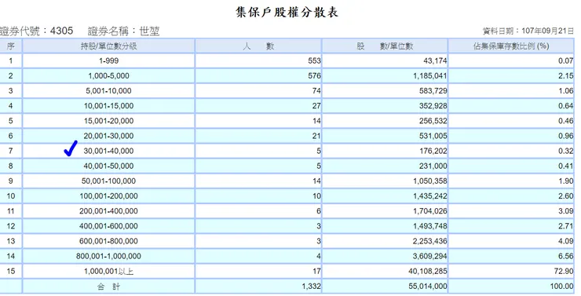Click the share amount 256,532
Screen dimensions: 581x296
(433, 121)
